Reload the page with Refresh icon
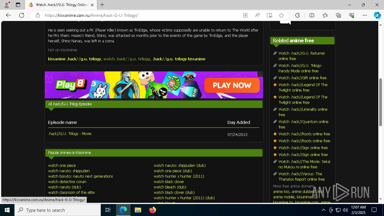The height and width of the screenshot is (216, 384). click(x=22, y=15)
